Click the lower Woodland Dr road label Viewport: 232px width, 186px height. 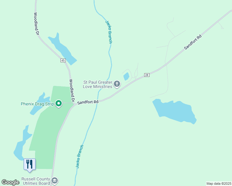72,91
